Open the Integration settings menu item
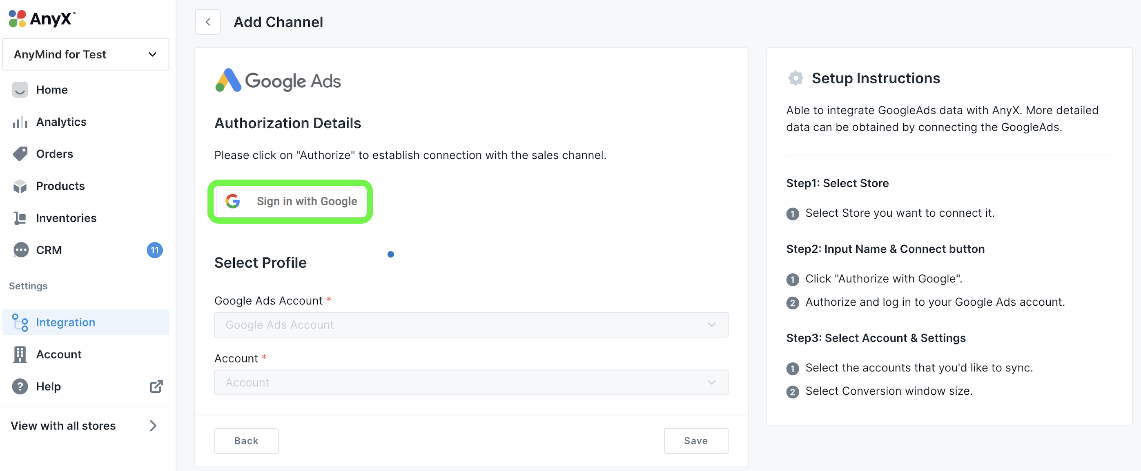Viewport: 1141px width, 471px height. [x=66, y=323]
